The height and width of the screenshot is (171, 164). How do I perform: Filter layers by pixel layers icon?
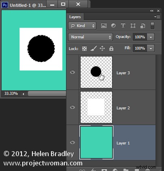coord(104,25)
